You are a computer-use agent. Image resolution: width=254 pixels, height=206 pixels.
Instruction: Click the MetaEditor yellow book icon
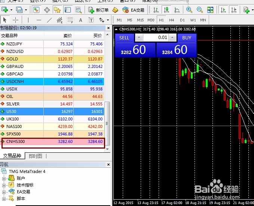pos(115,10)
